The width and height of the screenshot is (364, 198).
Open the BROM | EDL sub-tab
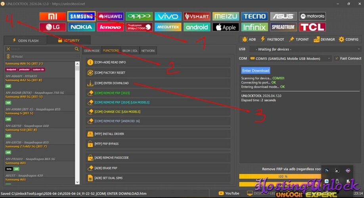(x=130, y=51)
